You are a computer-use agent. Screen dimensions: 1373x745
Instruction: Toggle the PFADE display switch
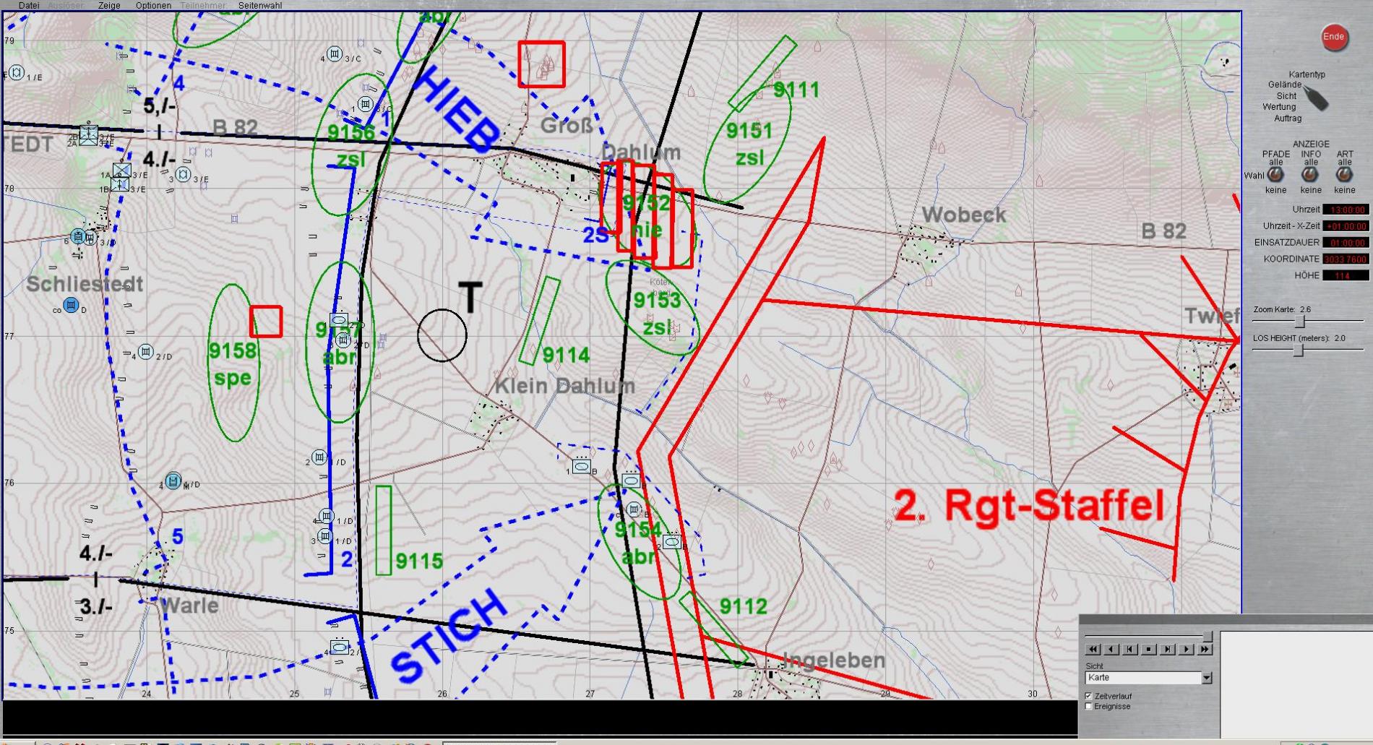click(1275, 175)
